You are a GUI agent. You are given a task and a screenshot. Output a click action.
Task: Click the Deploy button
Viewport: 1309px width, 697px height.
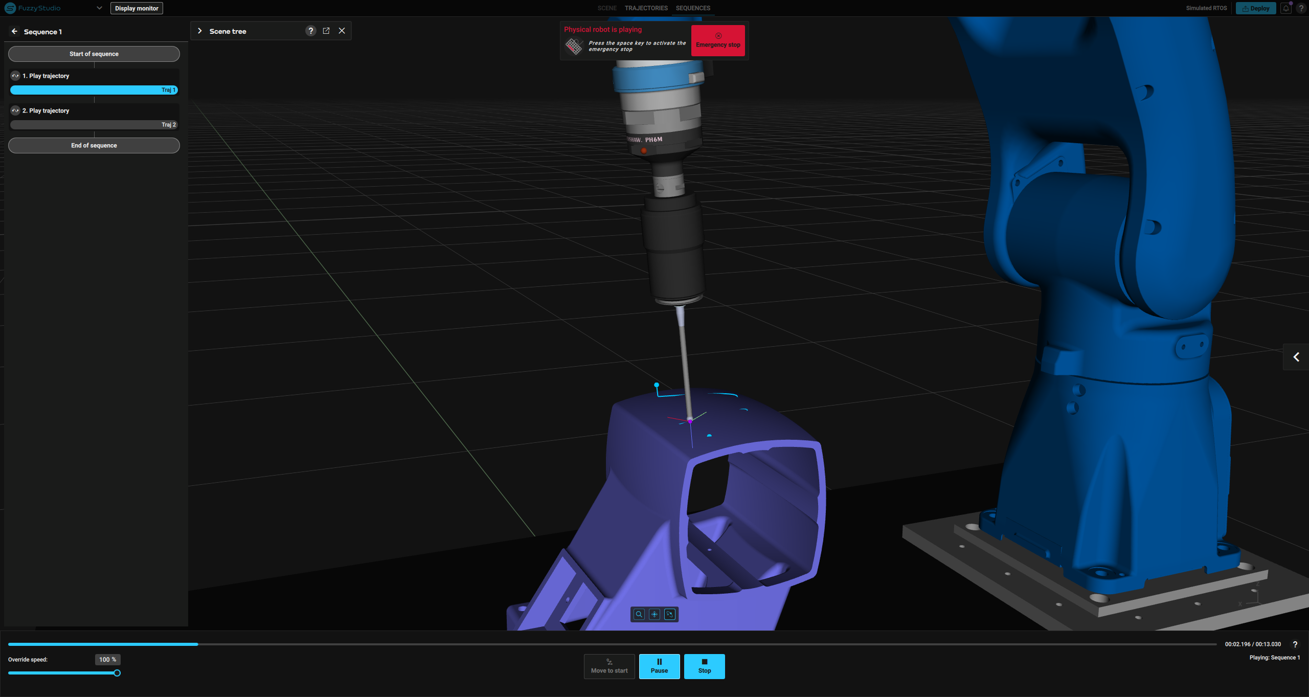click(x=1256, y=8)
